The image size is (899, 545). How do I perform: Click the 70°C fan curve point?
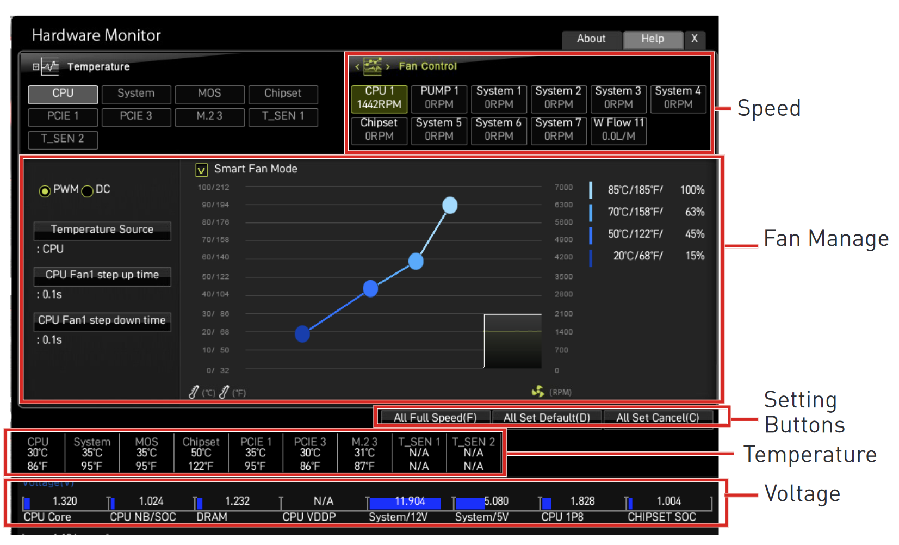click(x=416, y=262)
